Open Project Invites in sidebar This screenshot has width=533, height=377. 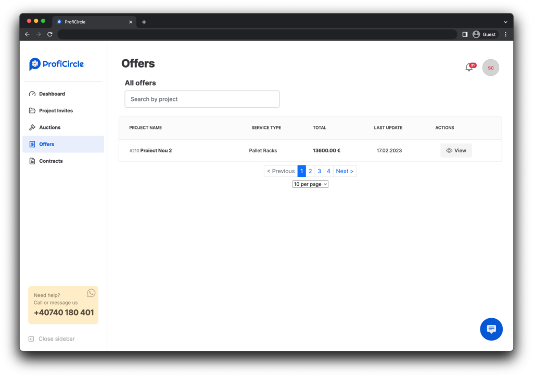63,110
